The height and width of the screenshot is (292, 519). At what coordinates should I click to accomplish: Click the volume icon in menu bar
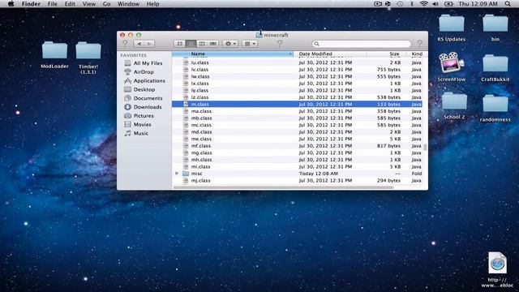pyautogui.click(x=435, y=4)
